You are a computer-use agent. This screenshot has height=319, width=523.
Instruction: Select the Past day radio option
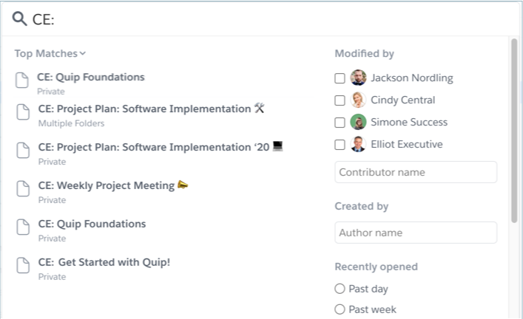click(340, 289)
